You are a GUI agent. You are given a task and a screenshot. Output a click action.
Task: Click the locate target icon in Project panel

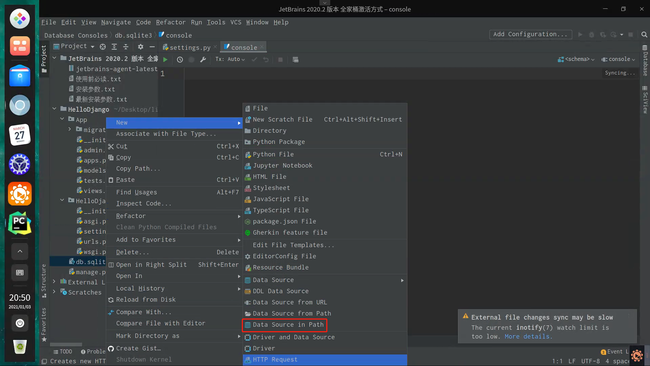pos(103,47)
